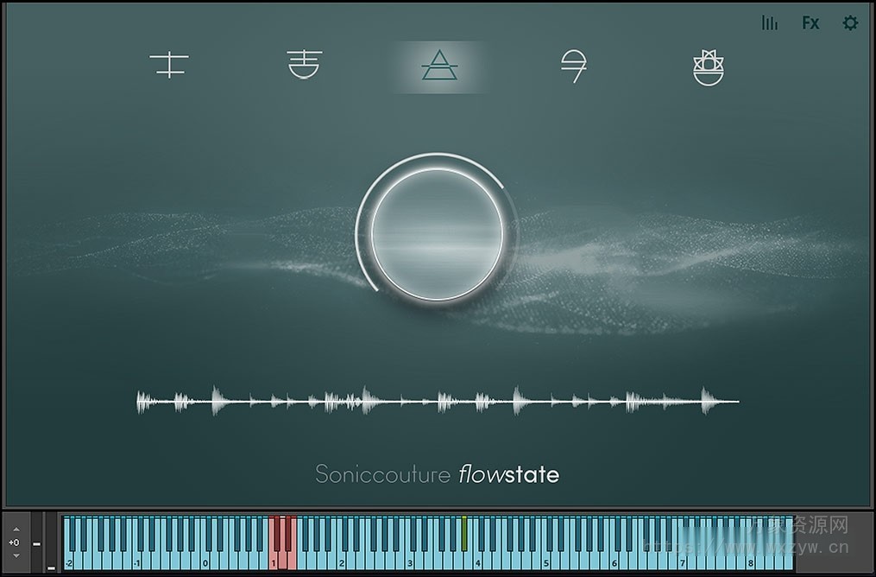Open the levels meter icon
The width and height of the screenshot is (876, 577).
769,22
